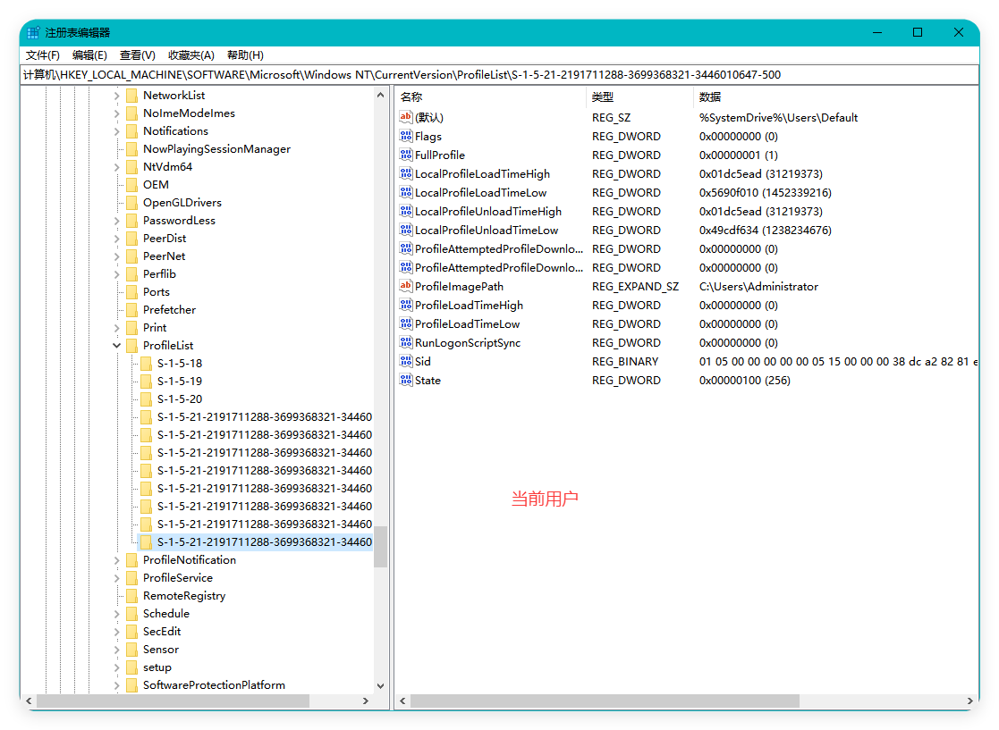This screenshot has width=999, height=730.
Task: Select the Prefetcher key
Action: 169,310
